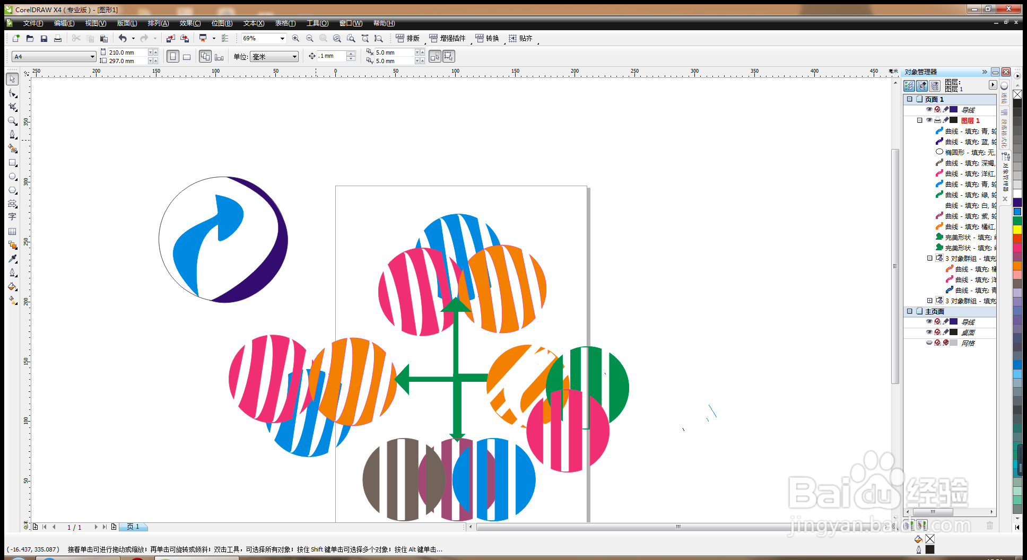Open the zoom level 69% dropdown

tap(282, 38)
